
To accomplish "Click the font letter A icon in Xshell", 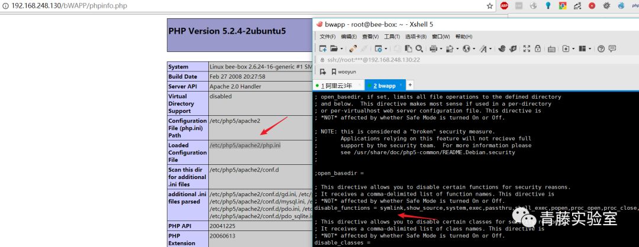I will click(483, 49).
